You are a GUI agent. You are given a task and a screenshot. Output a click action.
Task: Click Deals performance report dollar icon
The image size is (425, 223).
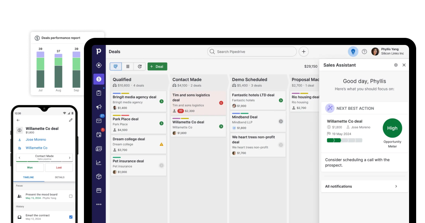(x=37, y=38)
